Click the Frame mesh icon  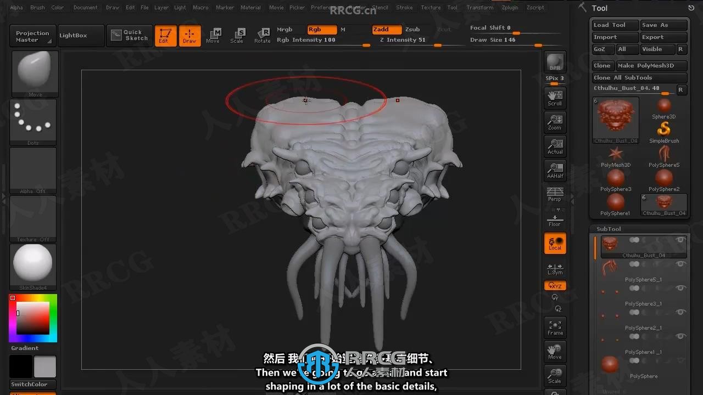tap(555, 328)
